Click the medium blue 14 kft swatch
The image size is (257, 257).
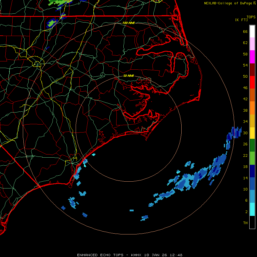[252, 184]
